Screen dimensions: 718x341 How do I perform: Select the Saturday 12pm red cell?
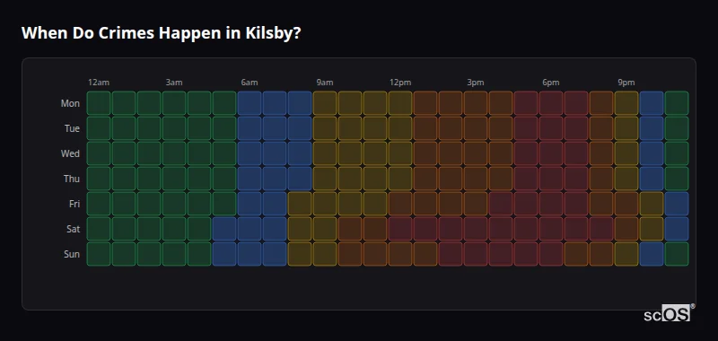[400, 229]
